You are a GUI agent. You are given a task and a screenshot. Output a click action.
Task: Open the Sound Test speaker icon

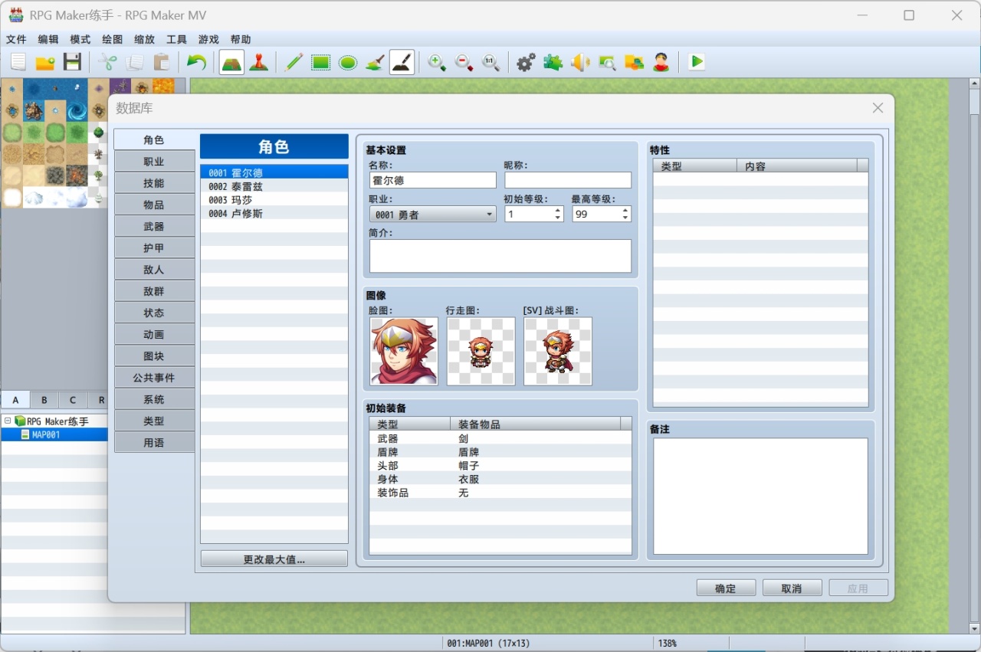coord(580,62)
